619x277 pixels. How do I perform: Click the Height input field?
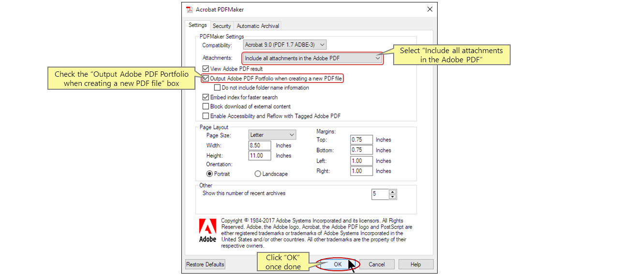260,155
